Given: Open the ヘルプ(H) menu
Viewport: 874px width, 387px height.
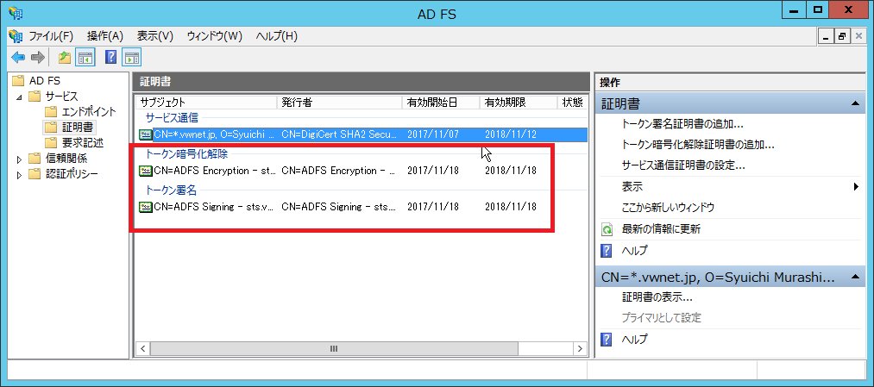Looking at the screenshot, I should [276, 36].
